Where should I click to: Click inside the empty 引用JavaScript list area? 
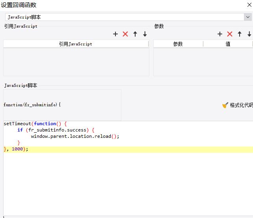point(76,62)
